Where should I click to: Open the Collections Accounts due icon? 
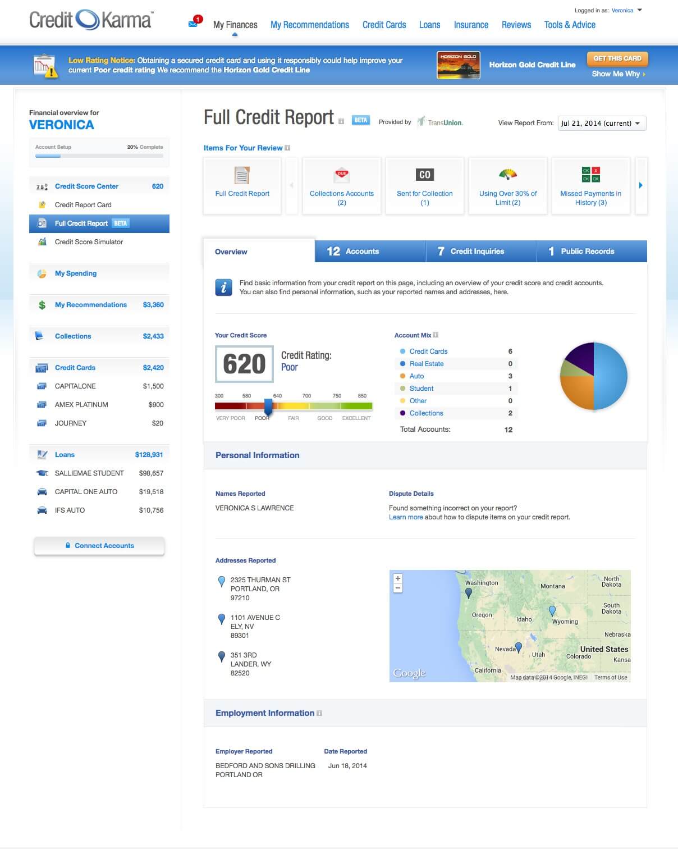[x=342, y=175]
